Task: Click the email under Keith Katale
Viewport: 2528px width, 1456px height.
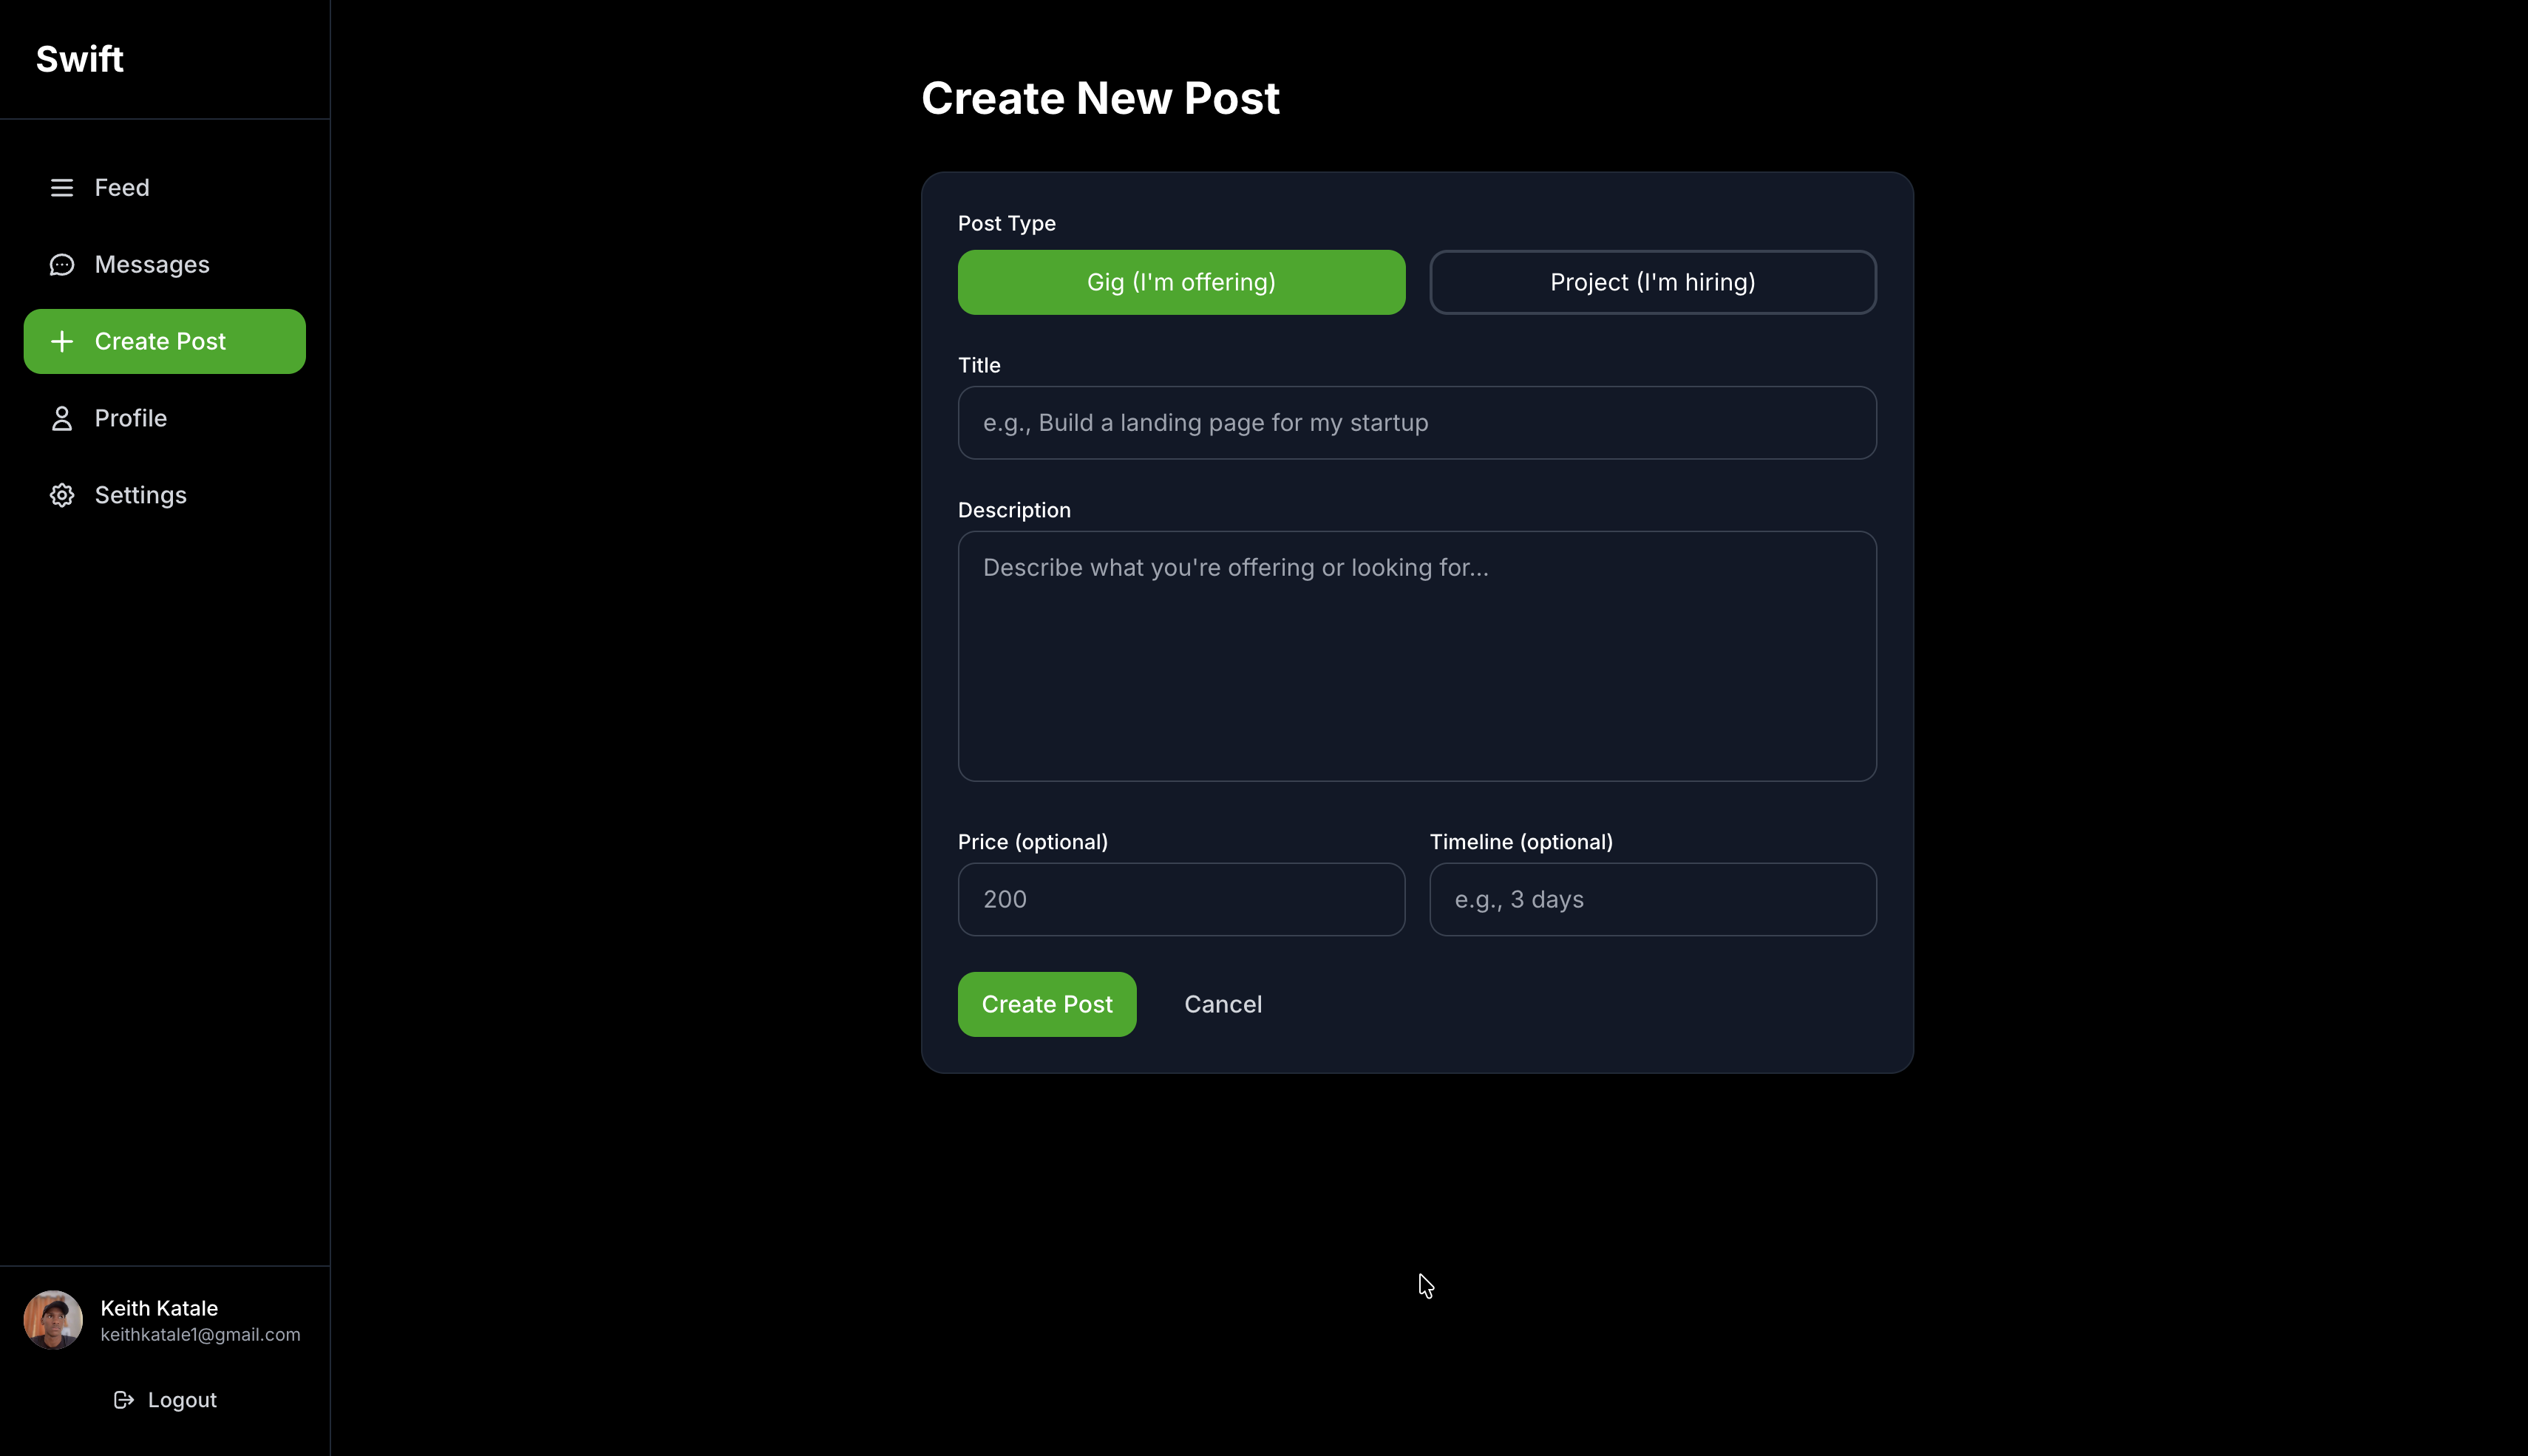Action: pos(200,1334)
